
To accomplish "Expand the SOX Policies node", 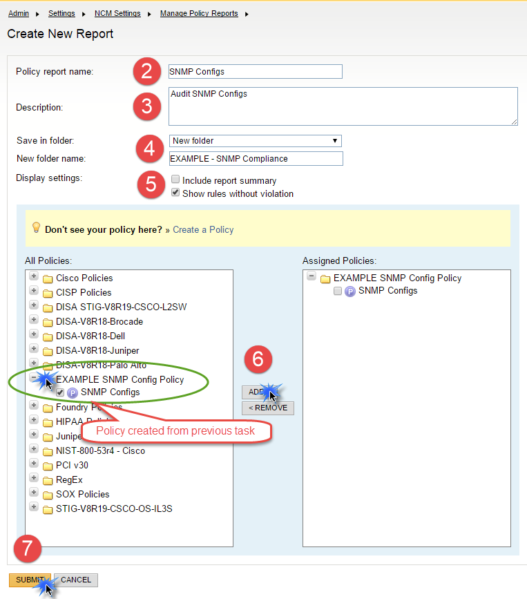I will 34,492.
